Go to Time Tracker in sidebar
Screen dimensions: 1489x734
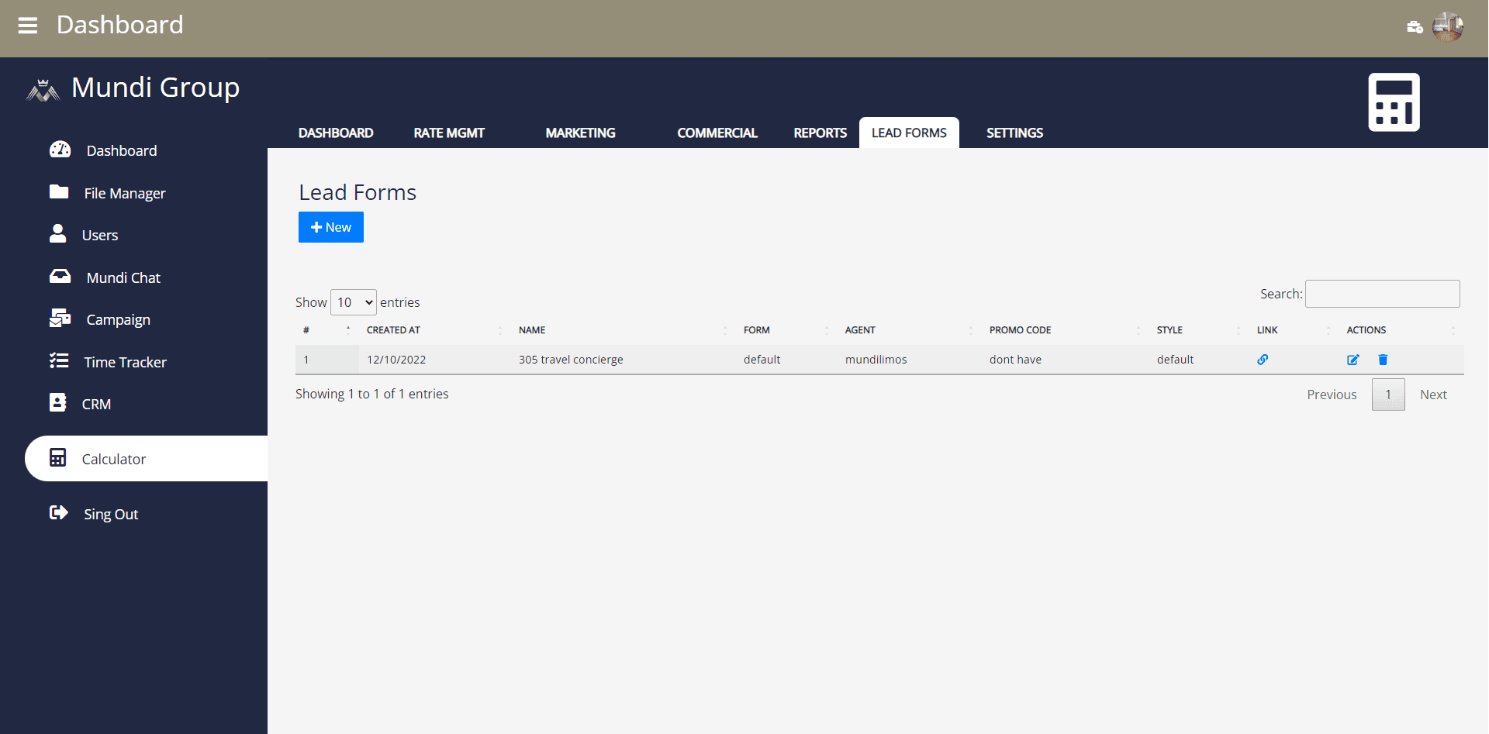pos(125,362)
